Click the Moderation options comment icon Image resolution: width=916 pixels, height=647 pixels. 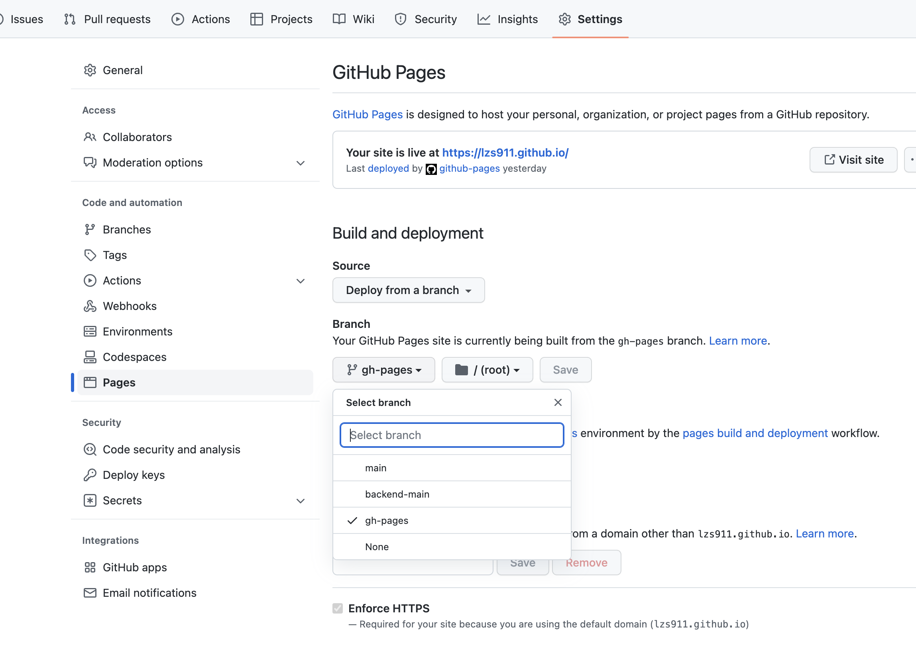(x=90, y=163)
